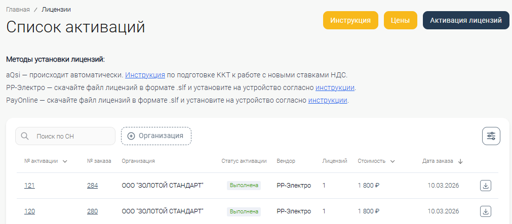
Task: Select Лицензии breadcrumb item
Action: (56, 10)
